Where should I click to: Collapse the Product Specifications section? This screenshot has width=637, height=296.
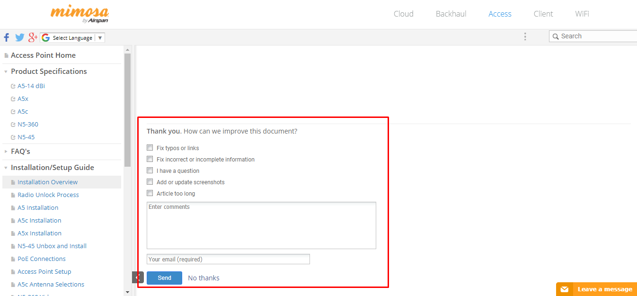(6, 72)
